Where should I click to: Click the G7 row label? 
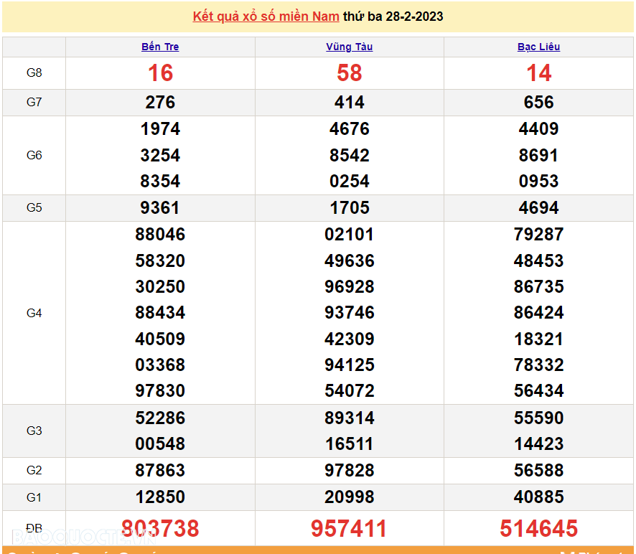click(34, 103)
